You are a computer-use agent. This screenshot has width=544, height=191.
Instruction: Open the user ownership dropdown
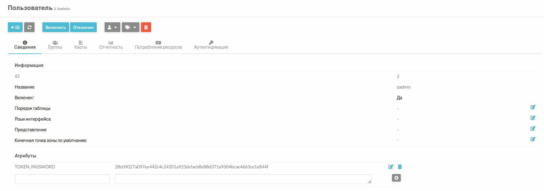[112, 27]
